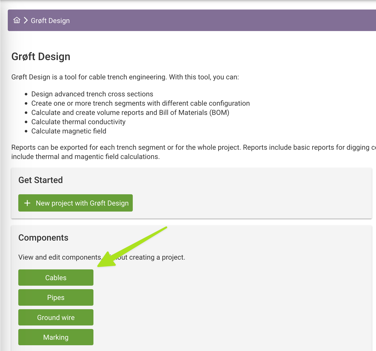
Task: Click the Bill of Materials (BOM) bullet
Action: tap(130, 112)
